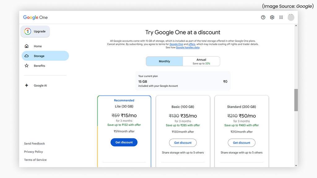
Task: Get discount on the Standard 200 GB plan
Action: (241, 142)
